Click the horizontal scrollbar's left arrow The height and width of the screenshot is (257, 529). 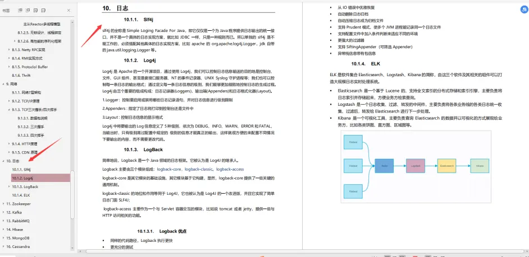tap(80, 251)
